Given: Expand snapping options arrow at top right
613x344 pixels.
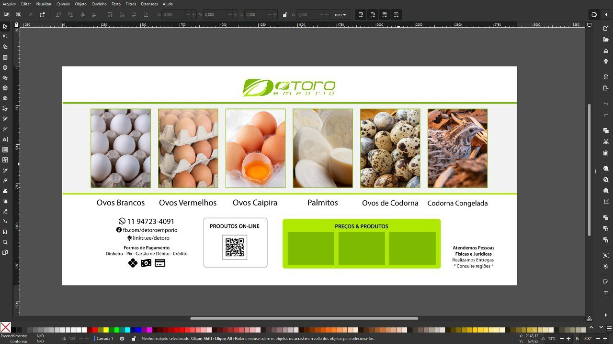Looking at the screenshot, I should pos(605,15).
